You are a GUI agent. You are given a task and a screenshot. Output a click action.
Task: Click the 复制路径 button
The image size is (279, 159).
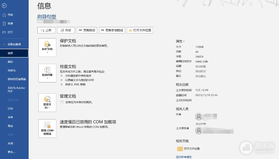click(87, 30)
